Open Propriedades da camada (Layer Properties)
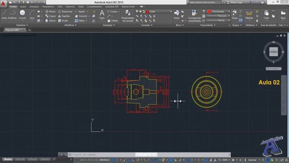 pos(127,16)
